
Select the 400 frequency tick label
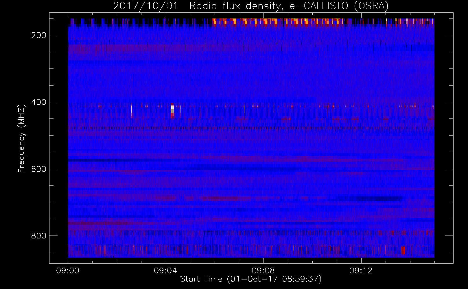tap(39, 102)
